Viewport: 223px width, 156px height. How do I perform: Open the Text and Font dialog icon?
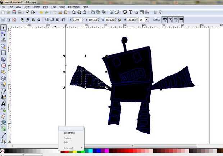[131, 12]
